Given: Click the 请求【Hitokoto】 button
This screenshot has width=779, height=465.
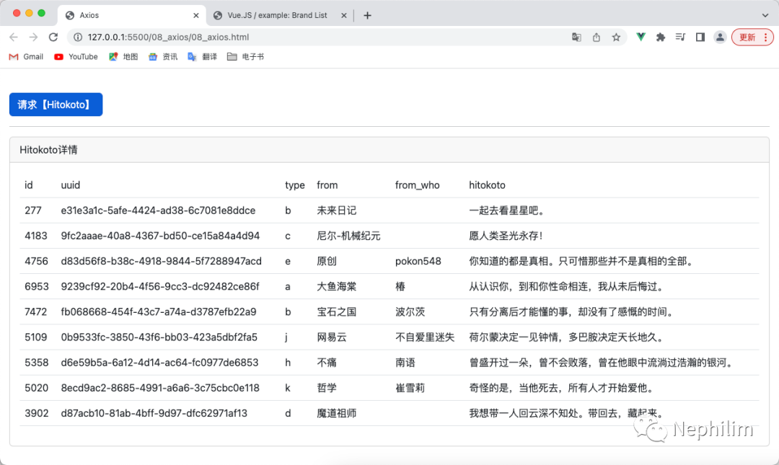Looking at the screenshot, I should (56, 105).
